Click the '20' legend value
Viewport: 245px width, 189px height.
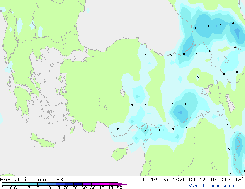click(x=66, y=187)
